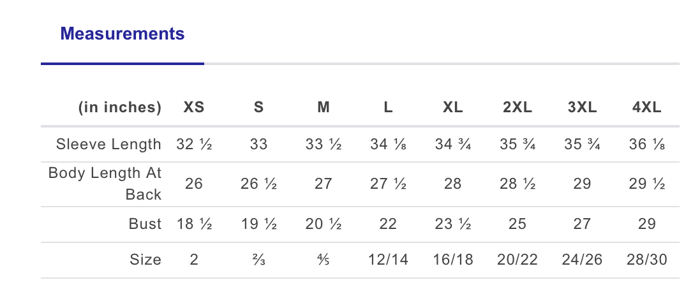Click the Sleeve Length row label

point(108,144)
